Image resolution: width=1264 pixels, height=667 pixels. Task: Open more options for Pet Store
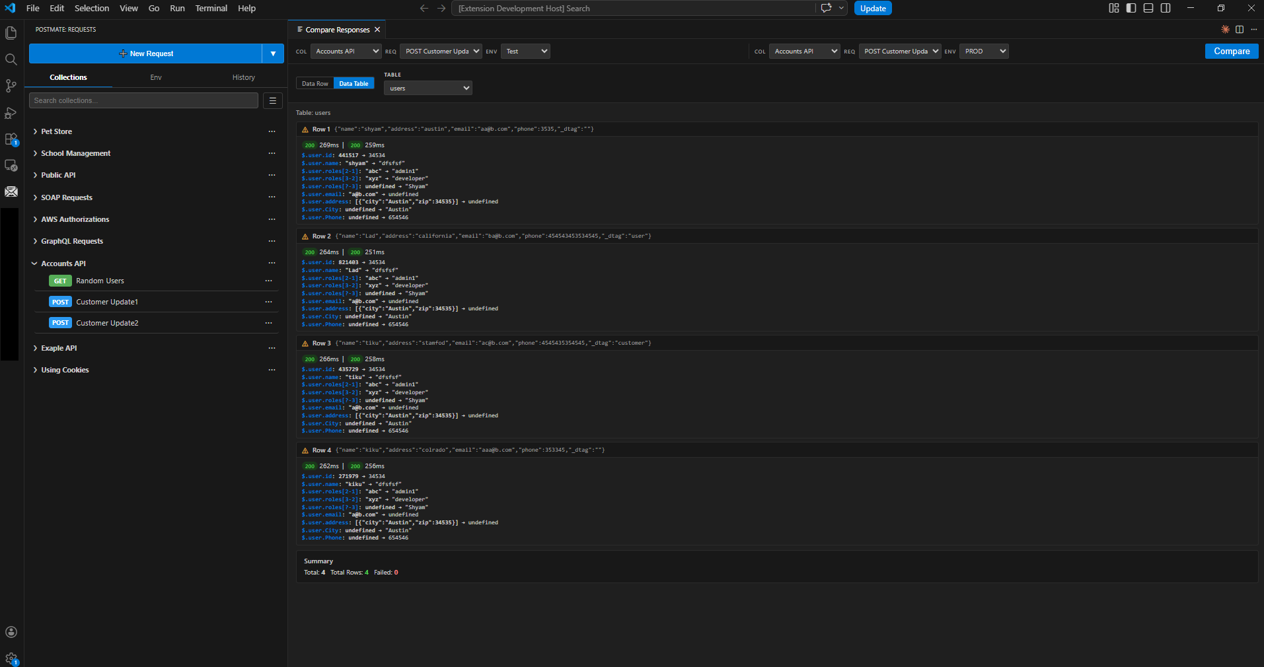(272, 131)
